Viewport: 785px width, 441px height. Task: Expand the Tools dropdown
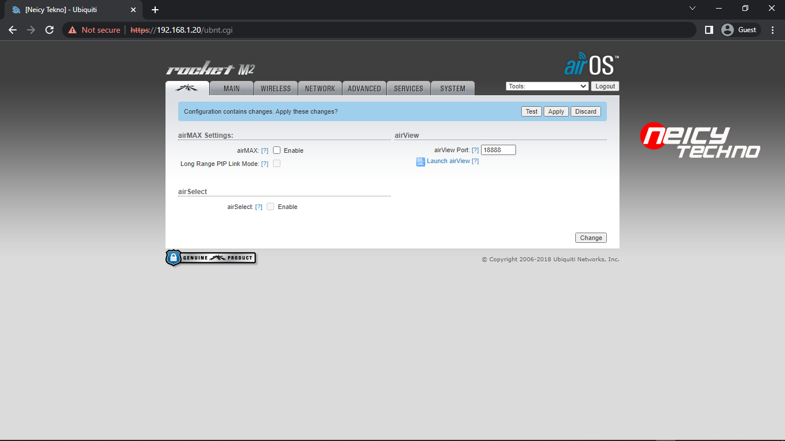(547, 86)
